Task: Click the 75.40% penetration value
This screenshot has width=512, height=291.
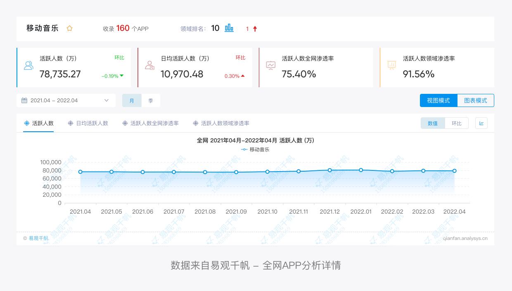Action: [x=299, y=74]
